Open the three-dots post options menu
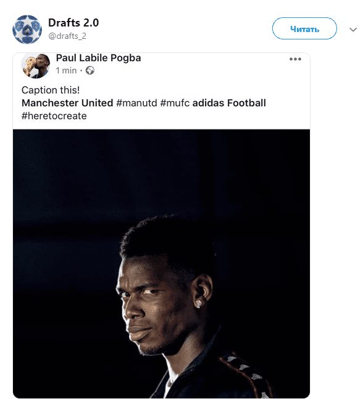The height and width of the screenshot is (399, 363). (295, 59)
